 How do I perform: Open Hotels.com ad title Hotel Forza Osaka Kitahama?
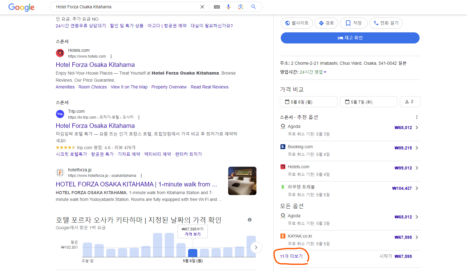coord(95,65)
